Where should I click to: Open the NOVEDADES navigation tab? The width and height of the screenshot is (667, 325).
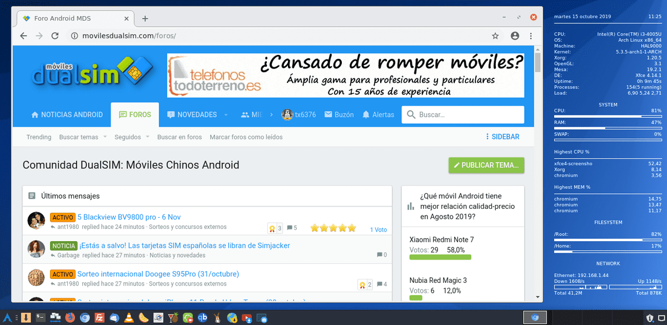192,114
